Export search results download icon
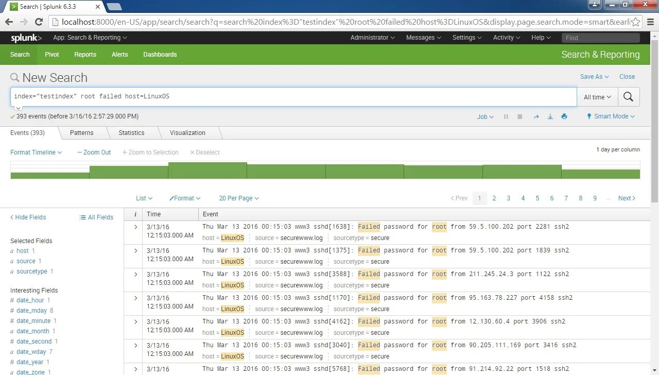The image size is (659, 375). click(x=550, y=116)
